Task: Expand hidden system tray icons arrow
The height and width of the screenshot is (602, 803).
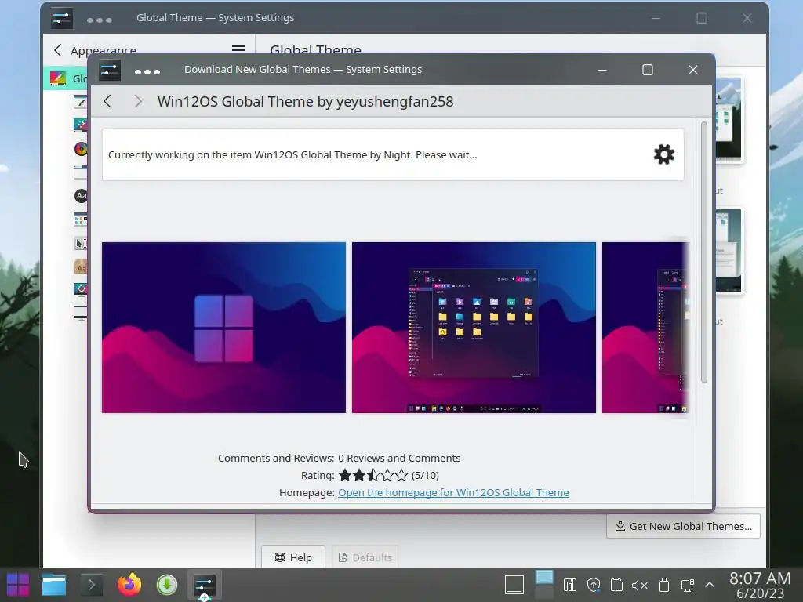Action: click(x=710, y=584)
